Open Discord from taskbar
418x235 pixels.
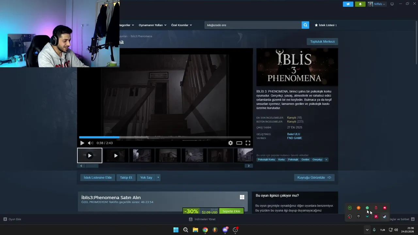[x=225, y=230]
